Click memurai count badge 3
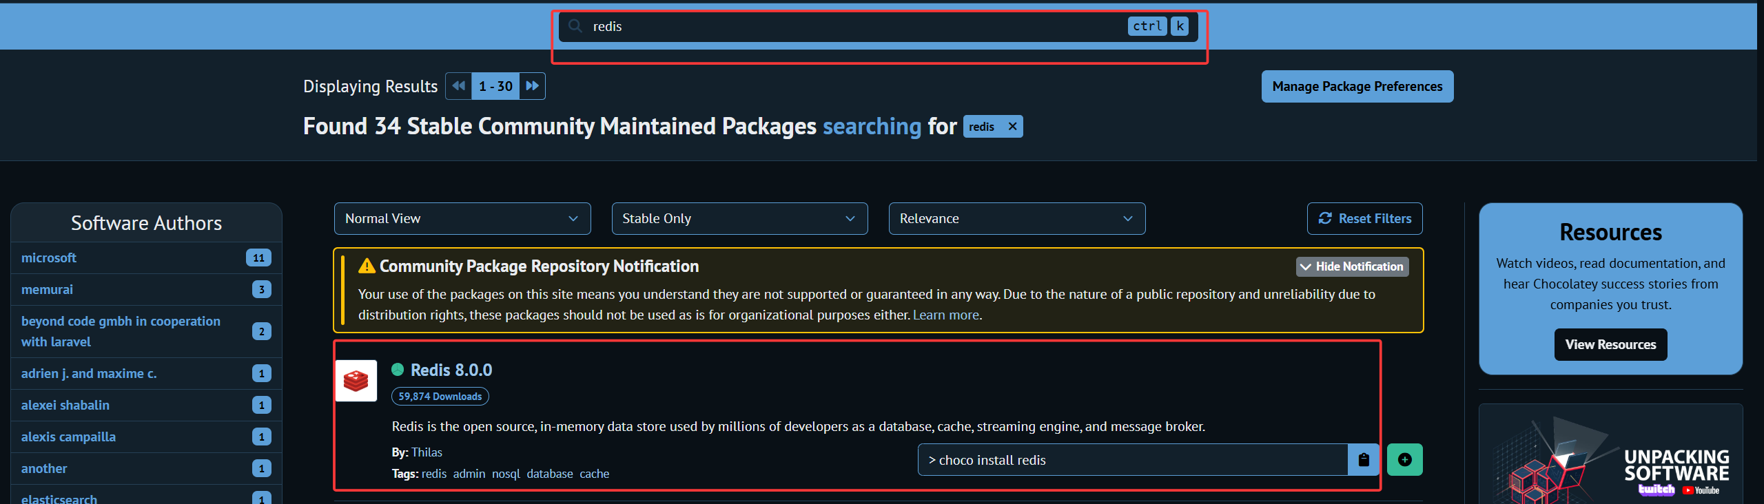Image resolution: width=1764 pixels, height=504 pixels. (261, 290)
